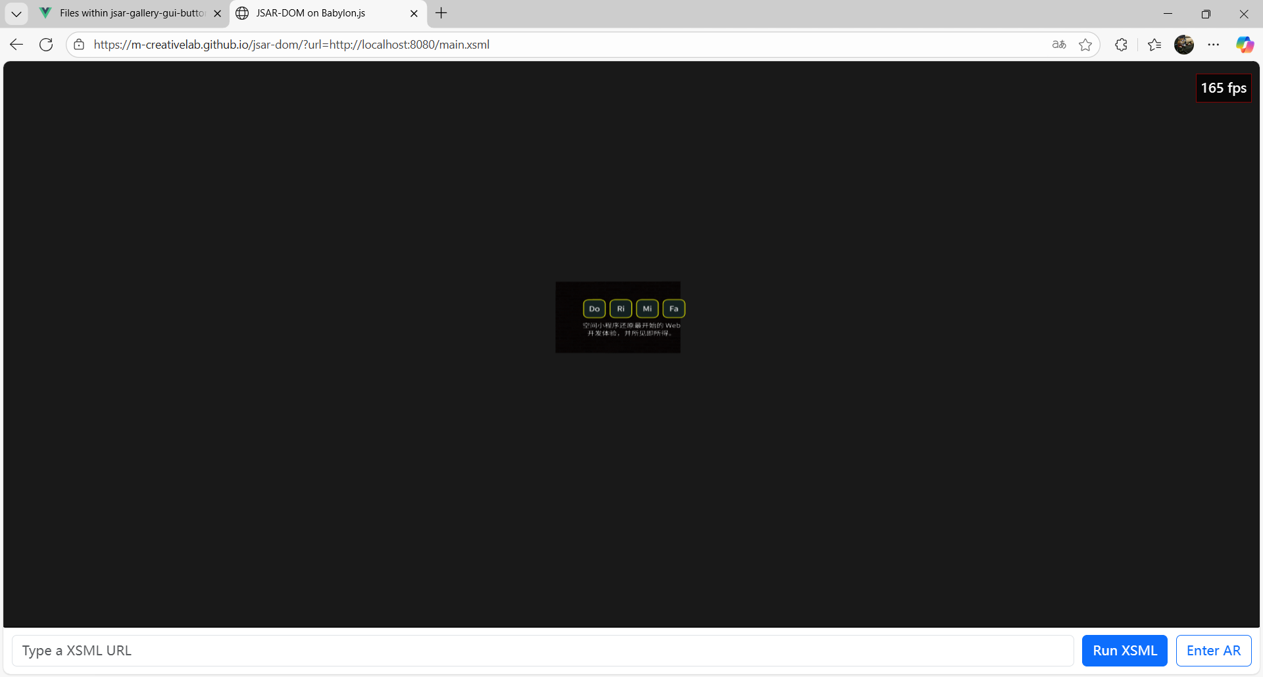This screenshot has width=1263, height=677.
Task: Minimize the browser window
Action: (x=1168, y=13)
